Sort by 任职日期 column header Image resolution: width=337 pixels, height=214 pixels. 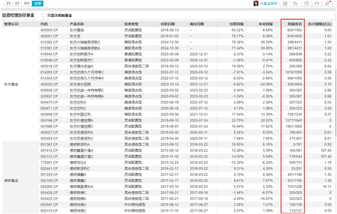coord(168,24)
